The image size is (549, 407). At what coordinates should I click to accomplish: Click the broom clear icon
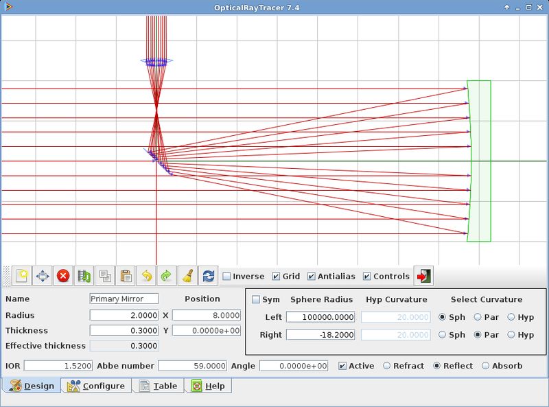click(x=187, y=276)
